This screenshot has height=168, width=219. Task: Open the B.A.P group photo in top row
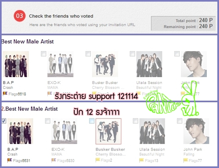pyautogui.click(x=16, y=64)
